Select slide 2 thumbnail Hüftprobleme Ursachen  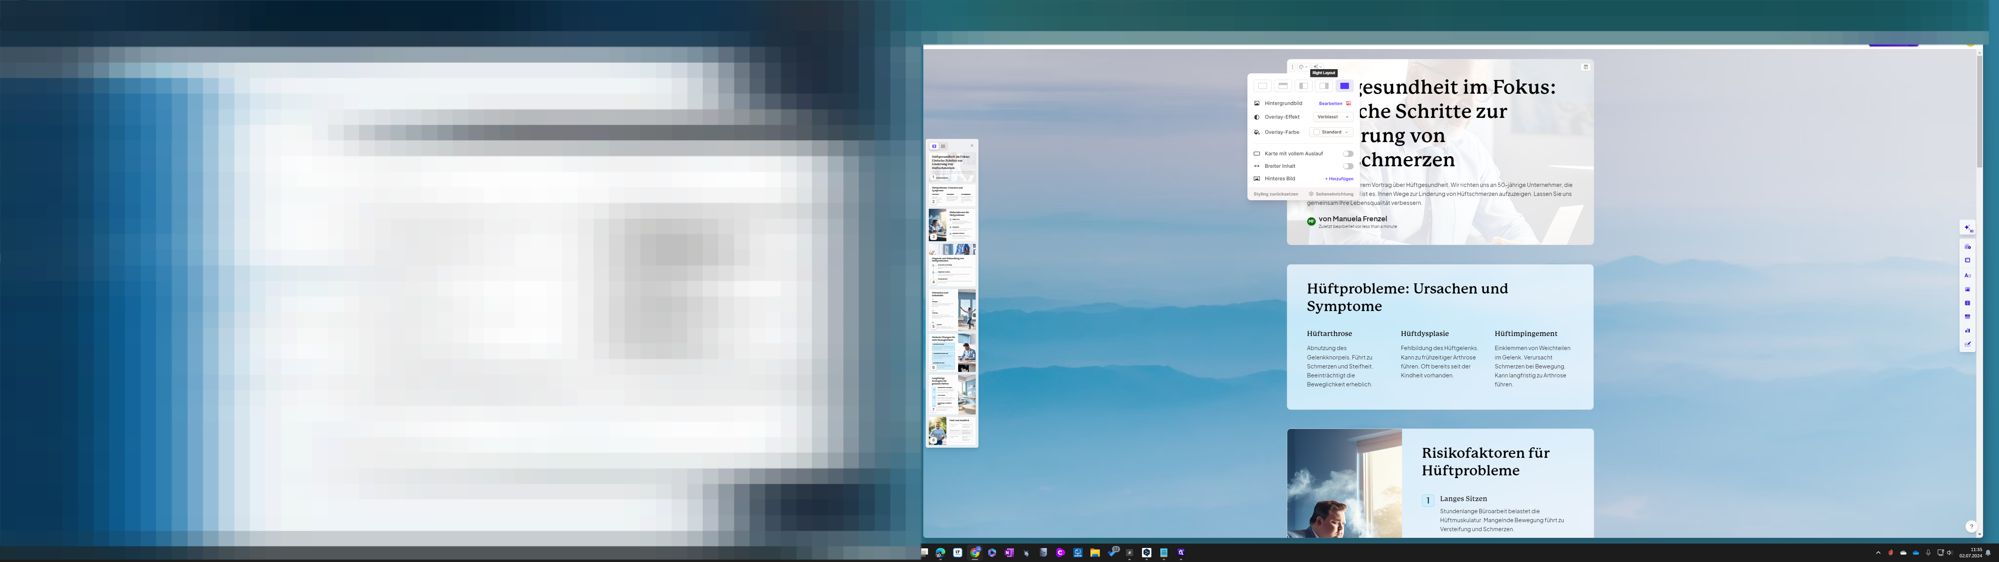pos(952,195)
